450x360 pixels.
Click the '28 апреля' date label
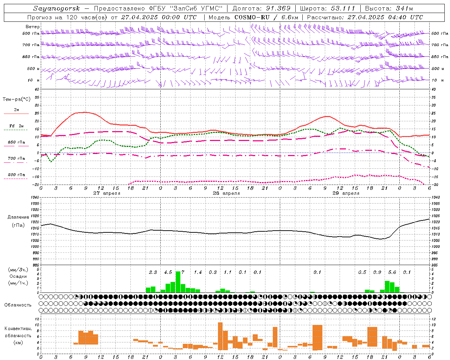click(x=226, y=193)
